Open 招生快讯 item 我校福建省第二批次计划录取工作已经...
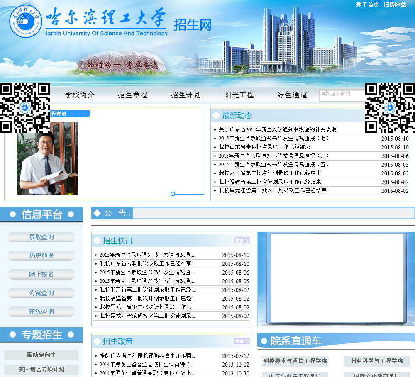This screenshot has width=415, height=377. (147, 299)
